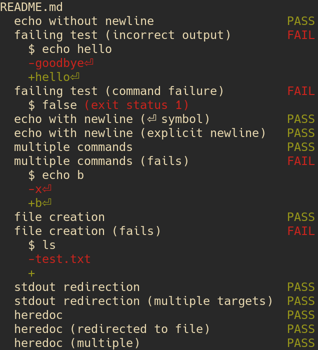Viewport: 318px width, 350px height.
Task: Click FAIL status beside "failing test (command failure)"
Action: click(x=301, y=91)
